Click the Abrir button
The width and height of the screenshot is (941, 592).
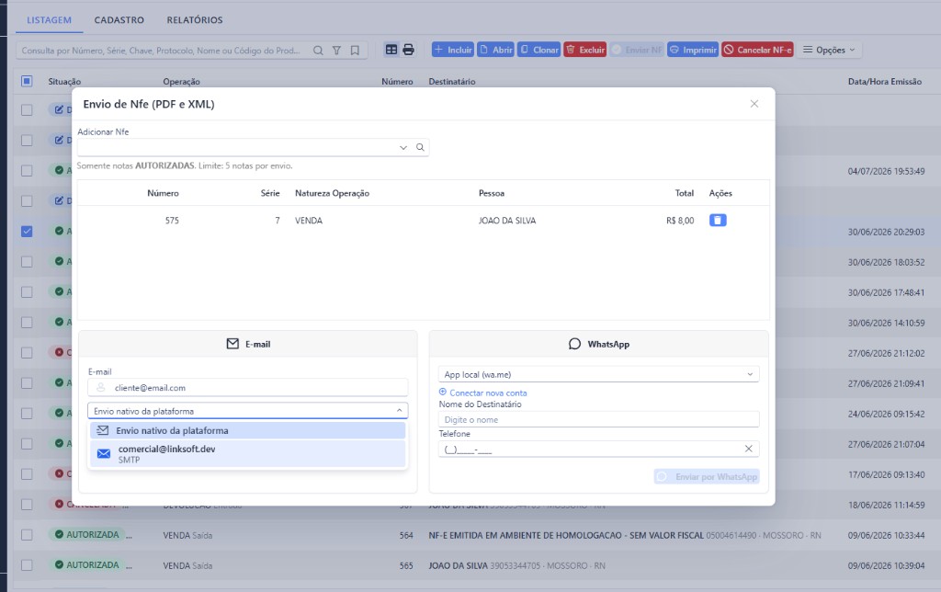495,50
